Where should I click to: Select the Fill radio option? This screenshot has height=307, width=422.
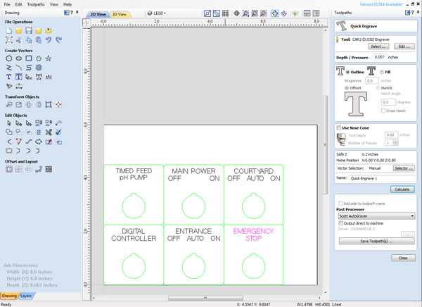(x=382, y=71)
